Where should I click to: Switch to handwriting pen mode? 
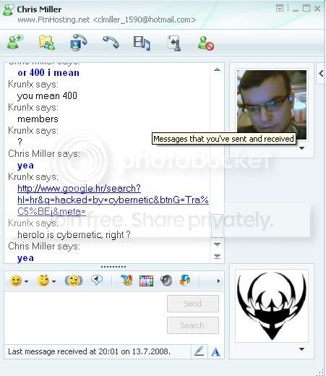tap(200, 351)
